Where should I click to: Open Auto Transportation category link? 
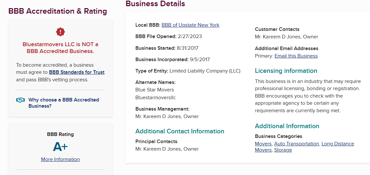pyautogui.click(x=297, y=144)
